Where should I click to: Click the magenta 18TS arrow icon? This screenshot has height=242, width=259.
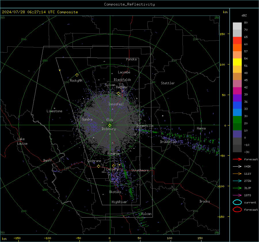coord(237,195)
